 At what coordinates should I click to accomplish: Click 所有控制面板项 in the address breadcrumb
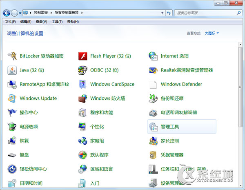[67, 13]
